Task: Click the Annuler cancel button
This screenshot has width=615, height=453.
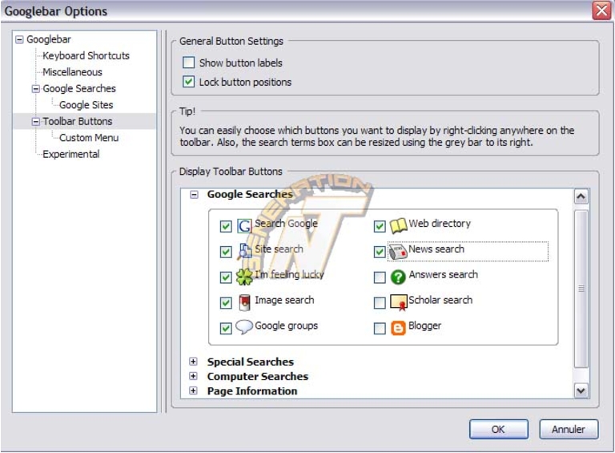Action: (569, 430)
